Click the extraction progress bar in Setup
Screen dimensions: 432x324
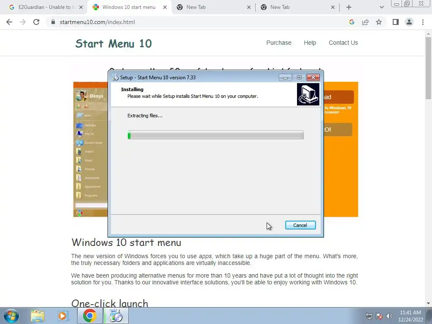216,135
